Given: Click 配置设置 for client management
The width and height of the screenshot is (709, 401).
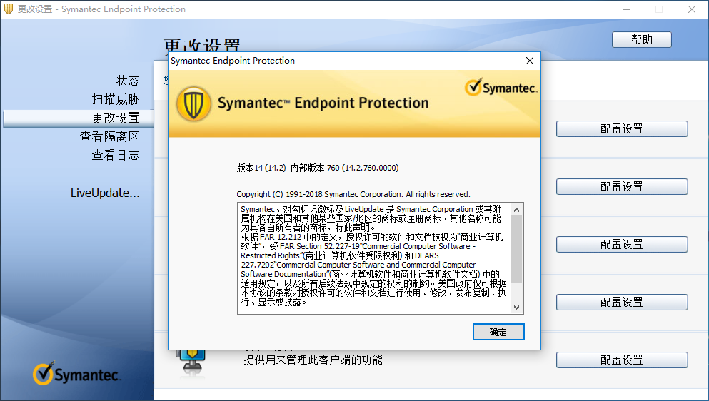Looking at the screenshot, I should pos(622,360).
